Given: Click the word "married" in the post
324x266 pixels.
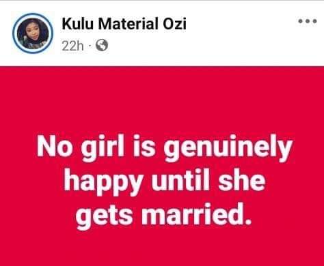Looking at the screenshot, I should [191, 215].
